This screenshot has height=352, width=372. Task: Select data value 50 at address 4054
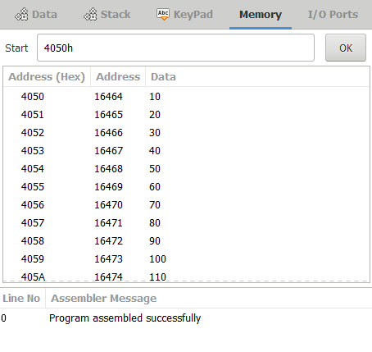(155, 169)
